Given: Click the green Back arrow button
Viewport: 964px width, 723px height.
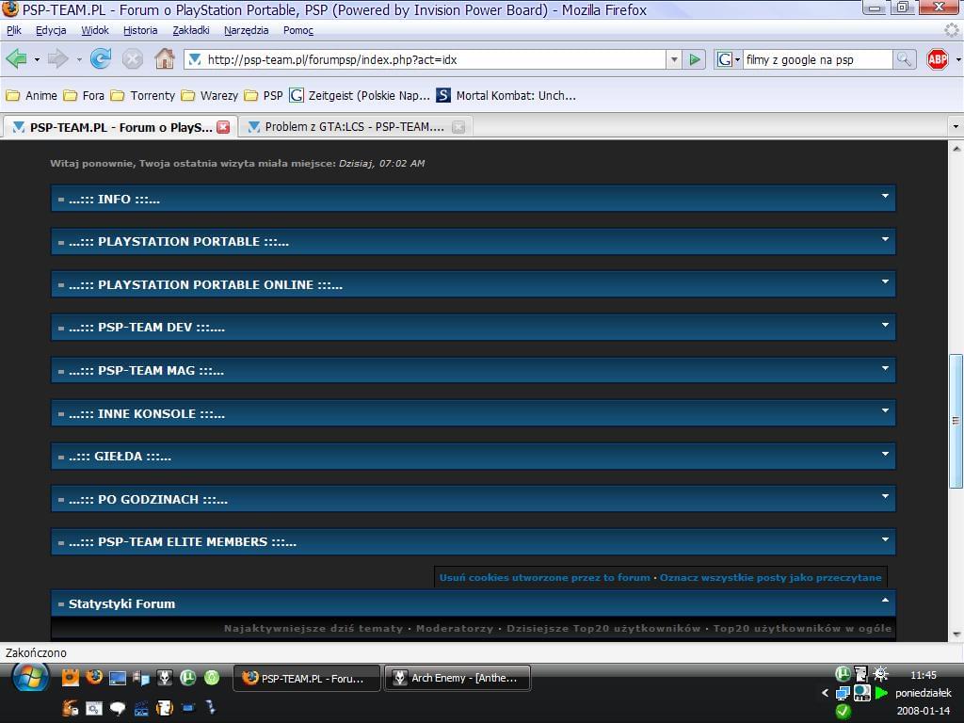Looking at the screenshot, I should click(16, 59).
